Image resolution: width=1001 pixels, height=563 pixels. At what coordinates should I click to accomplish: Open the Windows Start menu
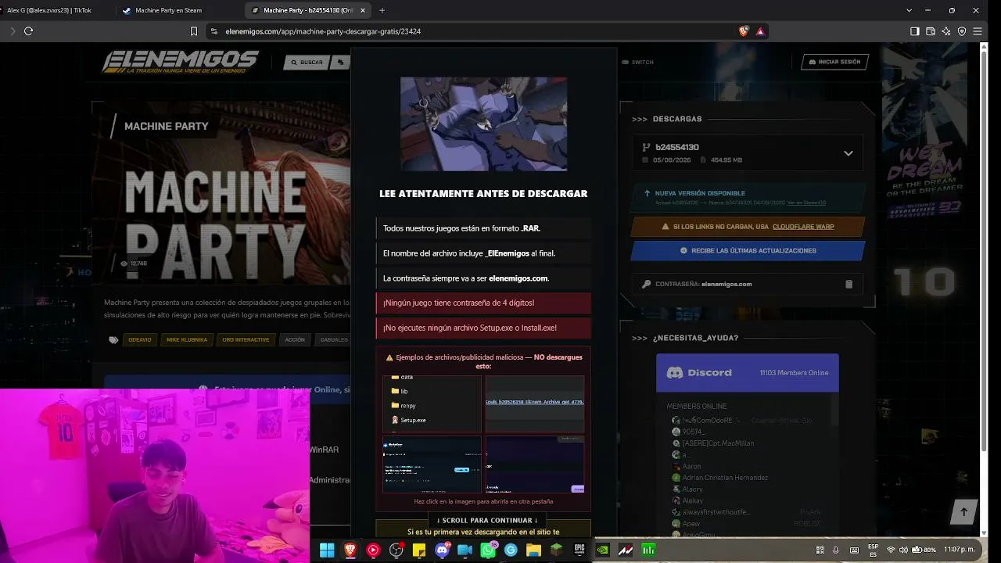327,550
